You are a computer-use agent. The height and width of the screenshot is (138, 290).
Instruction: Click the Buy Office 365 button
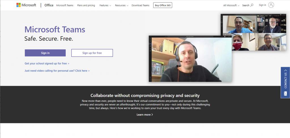click(163, 5)
